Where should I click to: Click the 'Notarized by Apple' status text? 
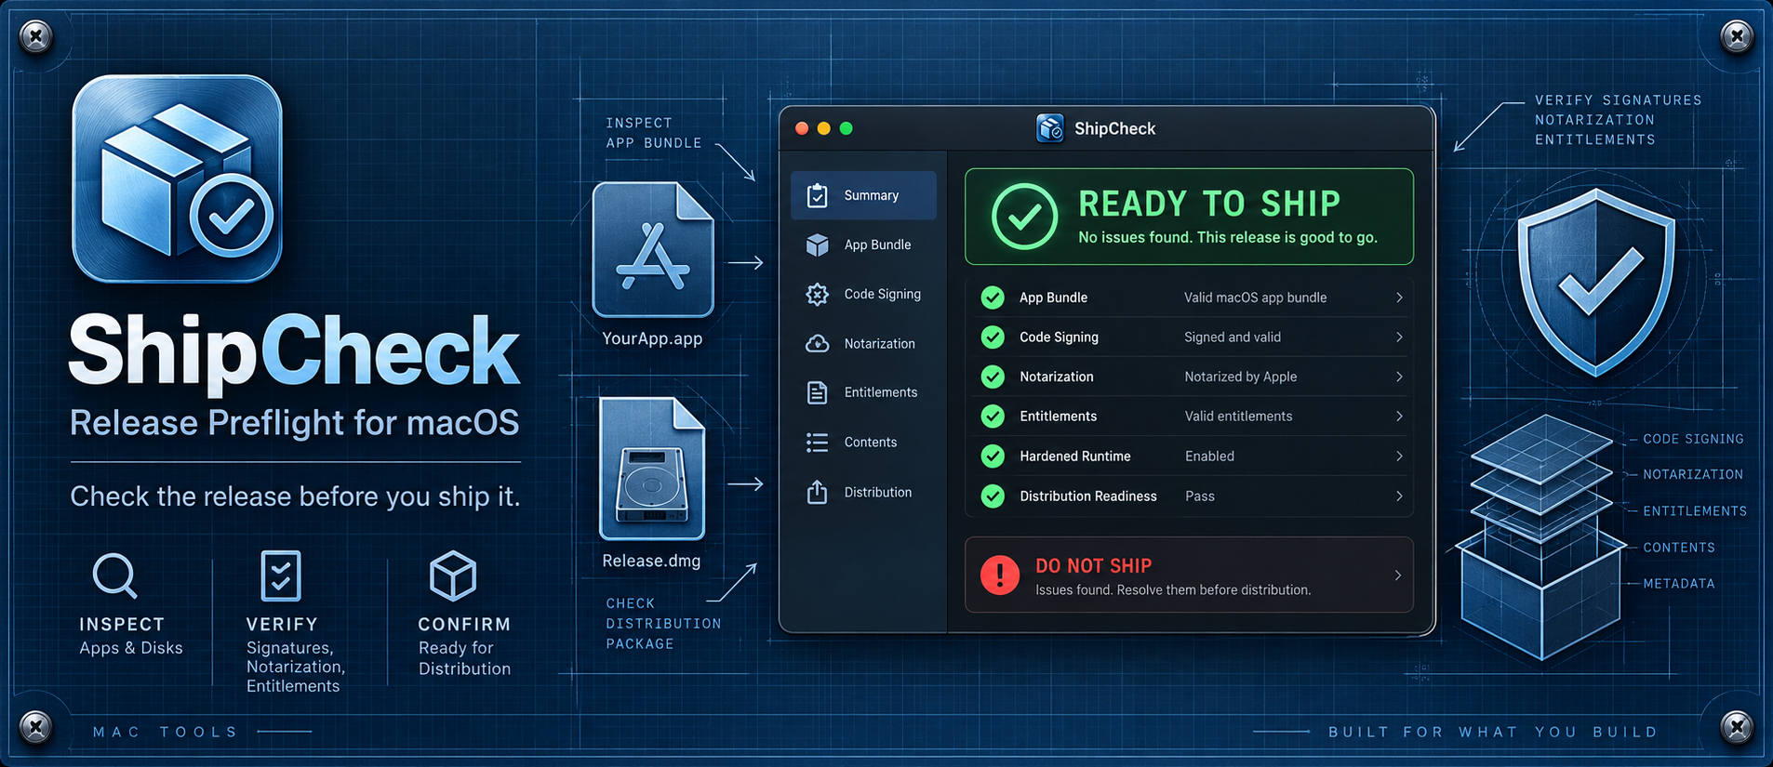point(1241,377)
